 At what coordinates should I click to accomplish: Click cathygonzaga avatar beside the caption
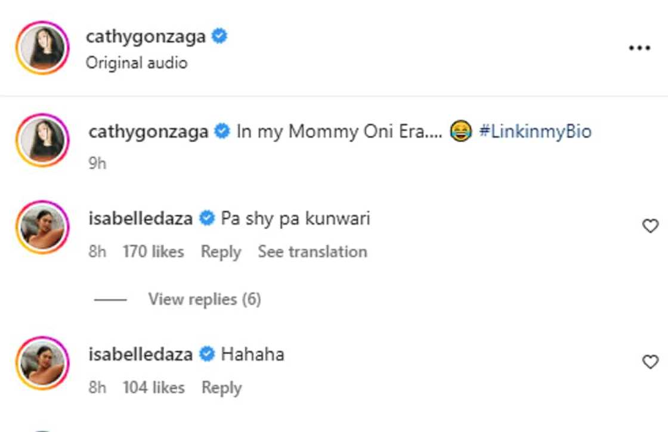point(43,141)
